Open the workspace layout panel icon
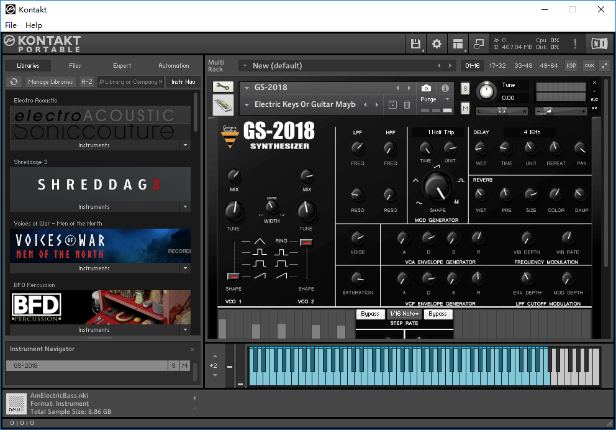The height and width of the screenshot is (430, 616). pos(458,43)
